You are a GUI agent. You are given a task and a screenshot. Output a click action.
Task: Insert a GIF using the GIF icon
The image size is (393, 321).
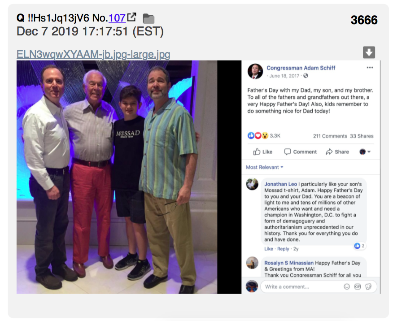pyautogui.click(x=358, y=286)
